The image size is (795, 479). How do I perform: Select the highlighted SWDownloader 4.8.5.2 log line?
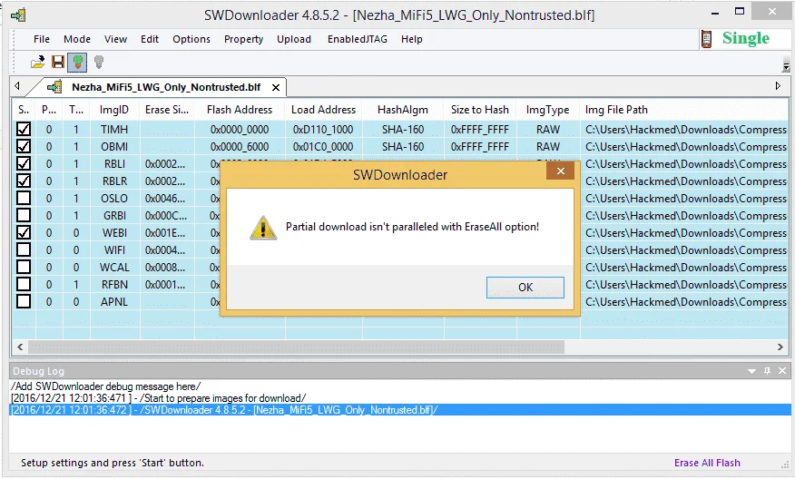[x=400, y=409]
